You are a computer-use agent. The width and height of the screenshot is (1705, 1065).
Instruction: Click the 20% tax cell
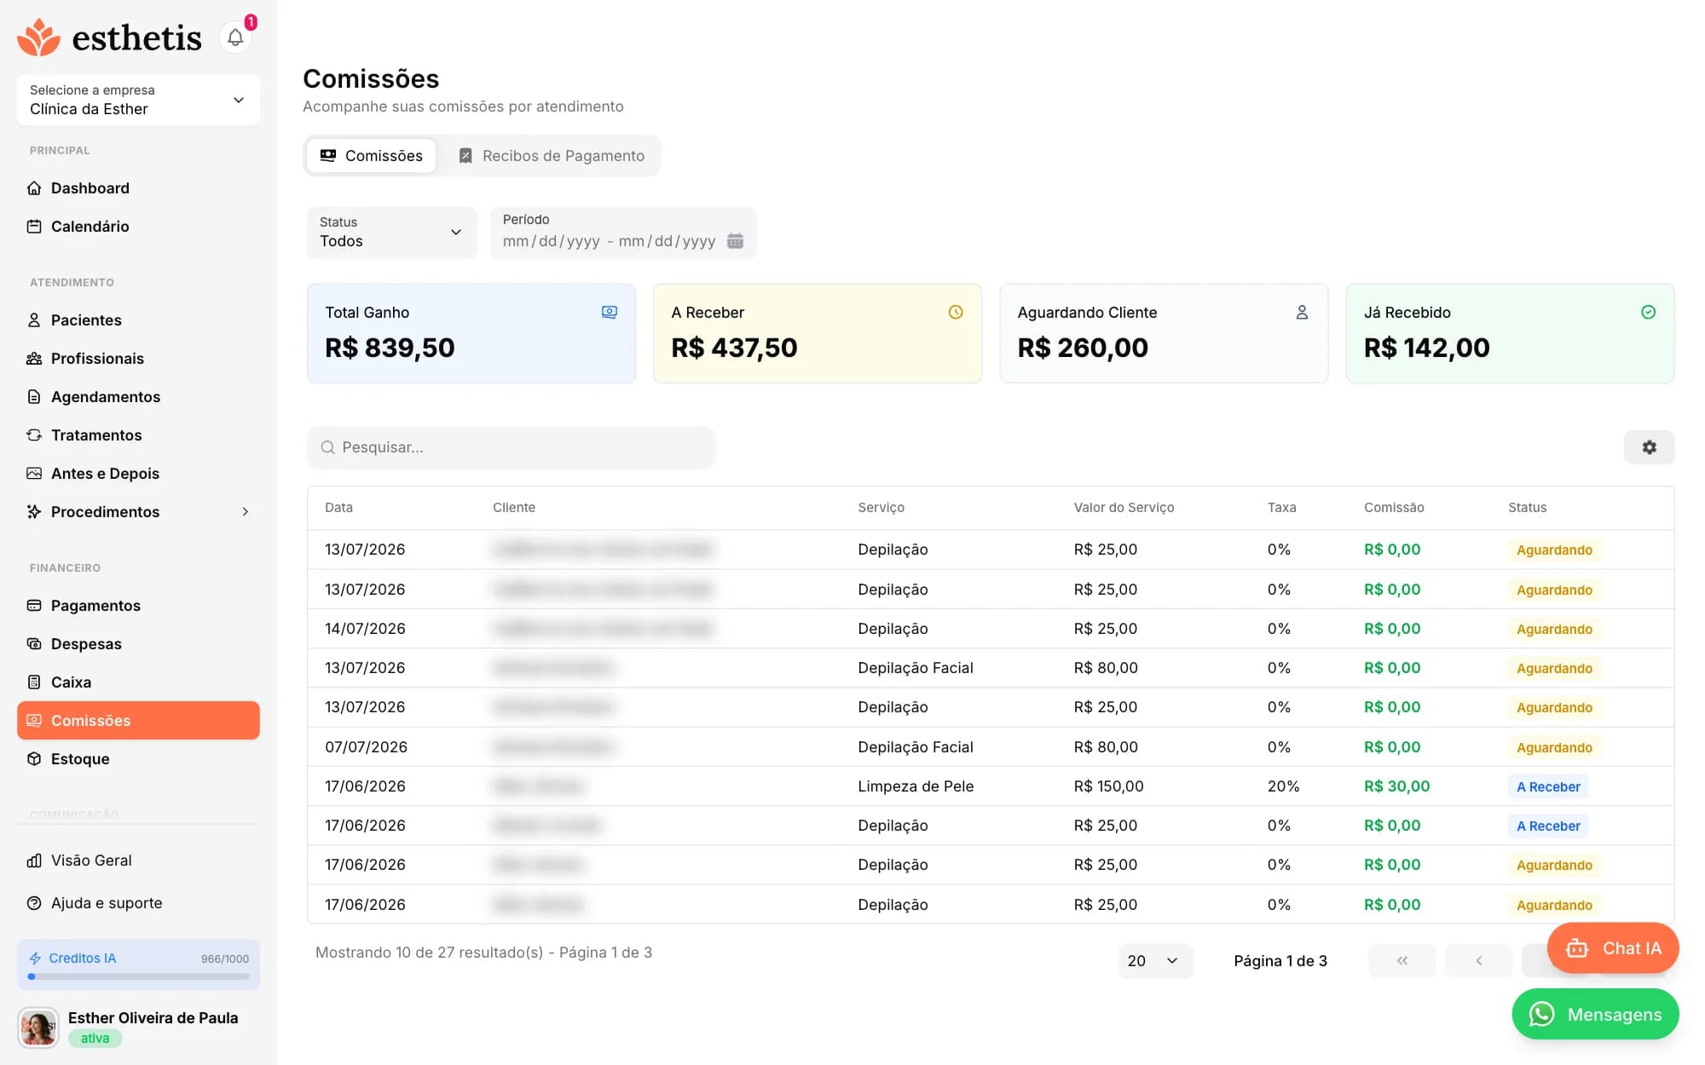[1283, 786]
